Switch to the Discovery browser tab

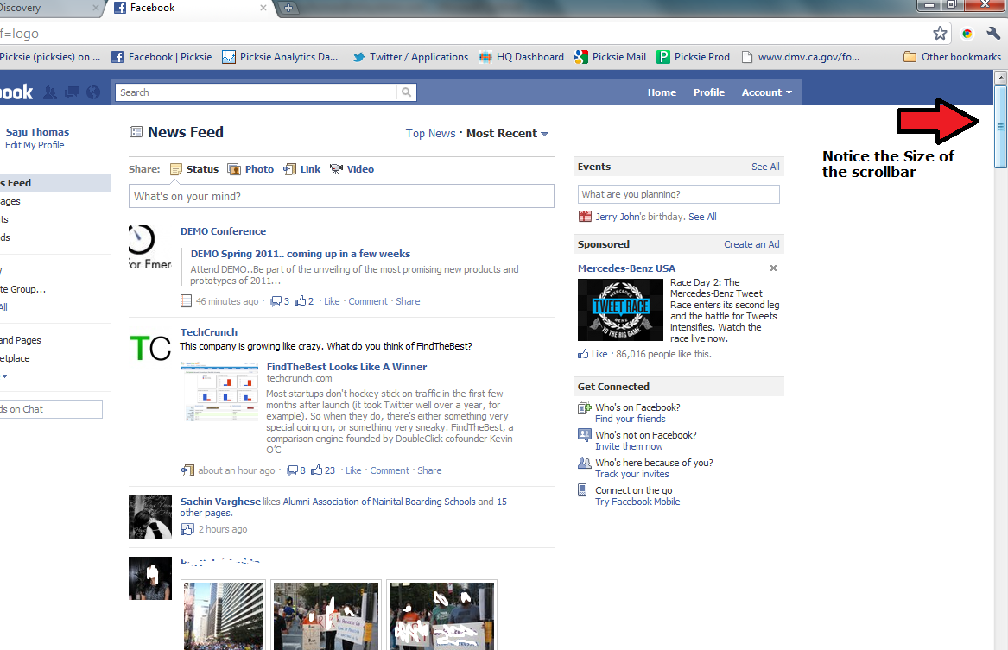[48, 8]
